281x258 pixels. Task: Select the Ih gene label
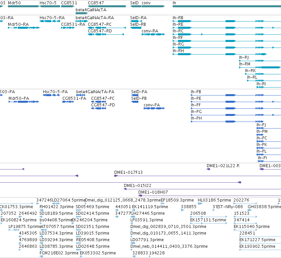[x=174, y=3]
